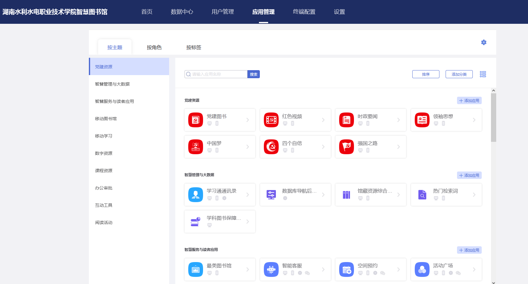Select 数字资源 in the left sidebar

pos(104,153)
